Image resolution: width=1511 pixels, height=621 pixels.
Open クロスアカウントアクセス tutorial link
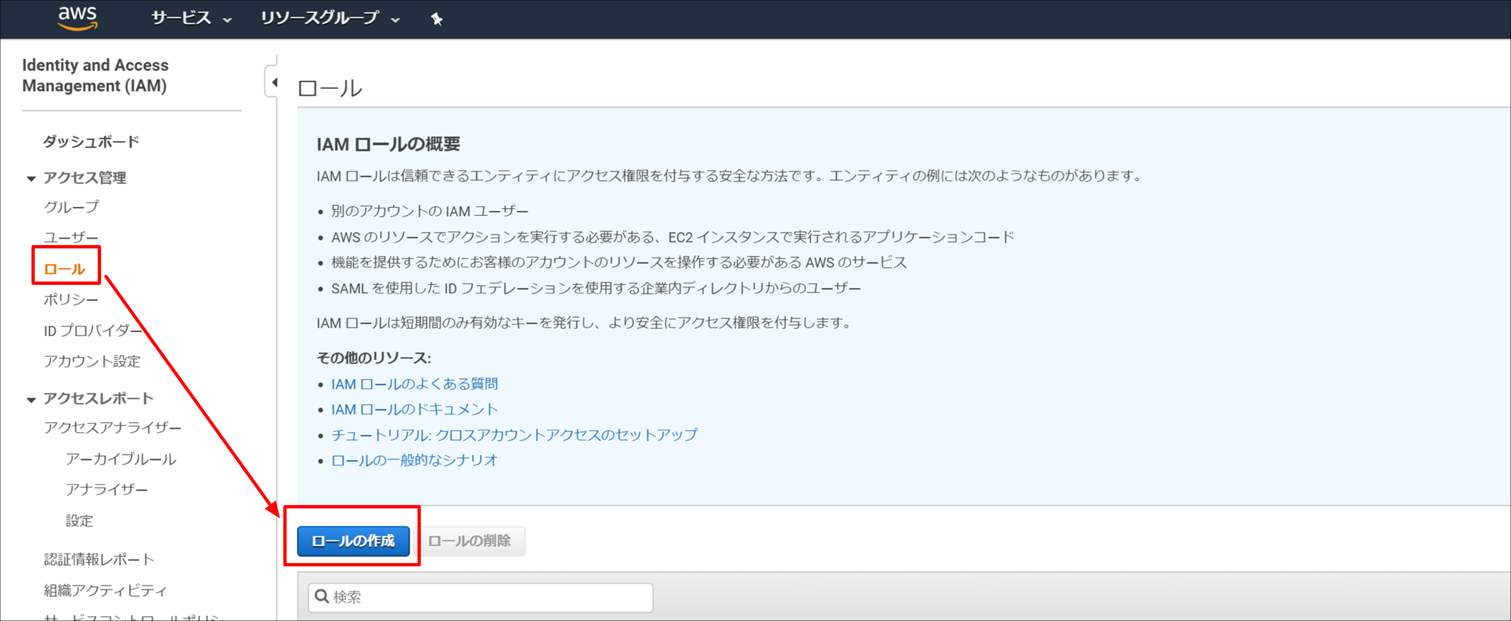tap(514, 435)
